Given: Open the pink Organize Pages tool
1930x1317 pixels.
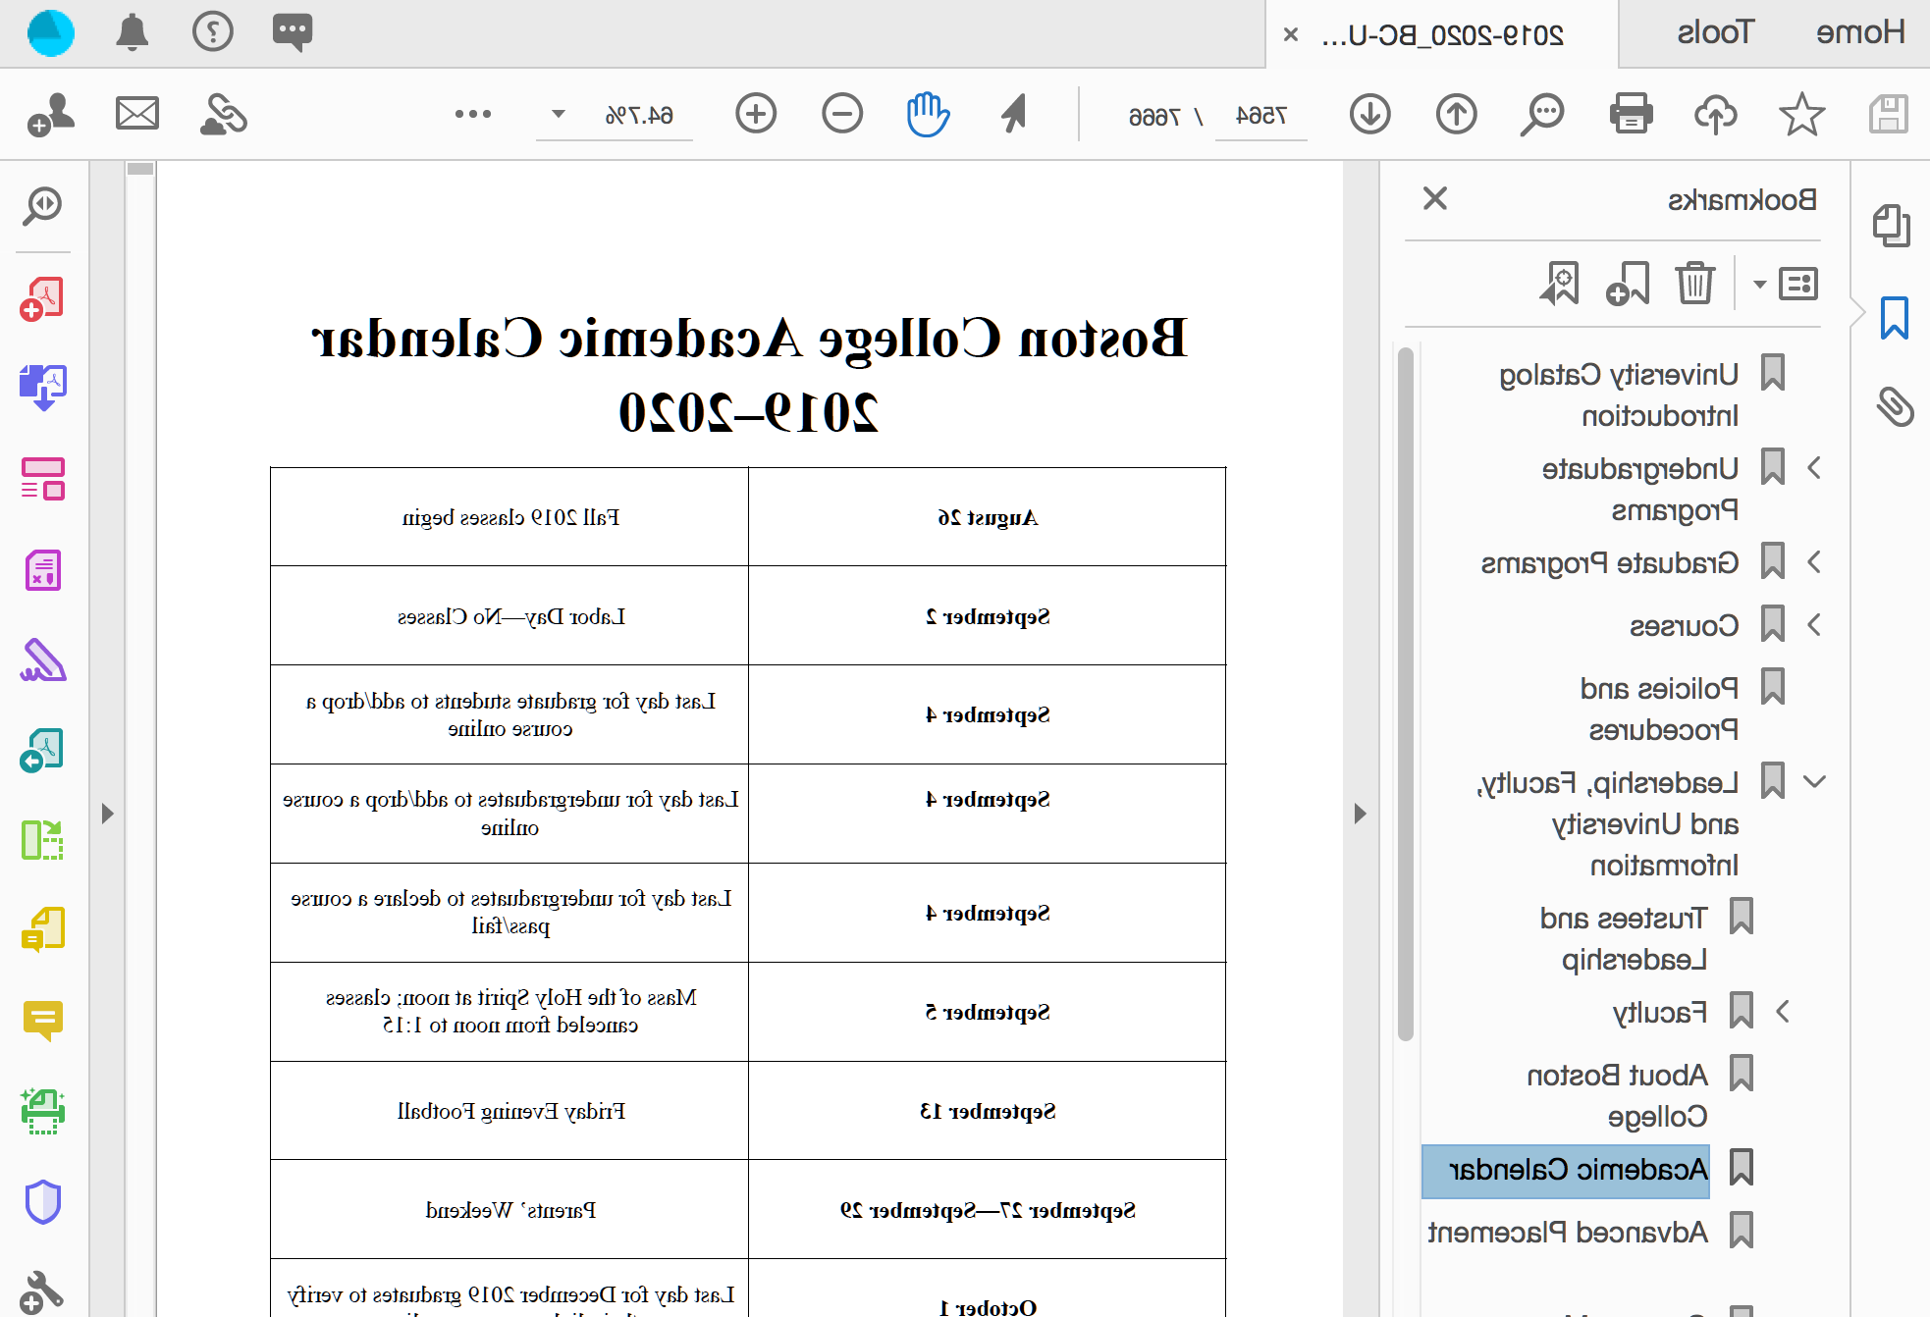Looking at the screenshot, I should (x=42, y=478).
